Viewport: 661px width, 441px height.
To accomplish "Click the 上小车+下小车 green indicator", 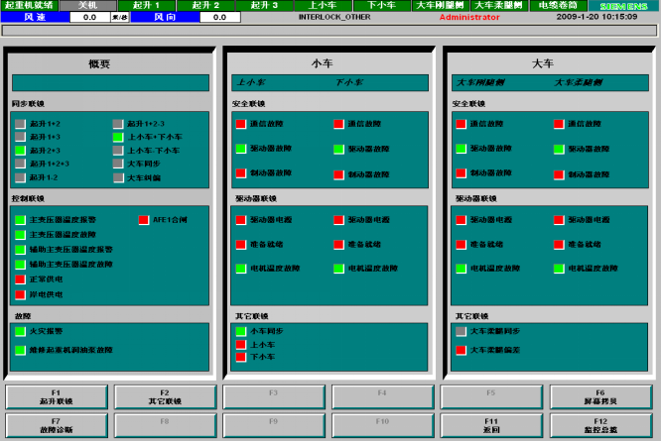I will (x=118, y=137).
